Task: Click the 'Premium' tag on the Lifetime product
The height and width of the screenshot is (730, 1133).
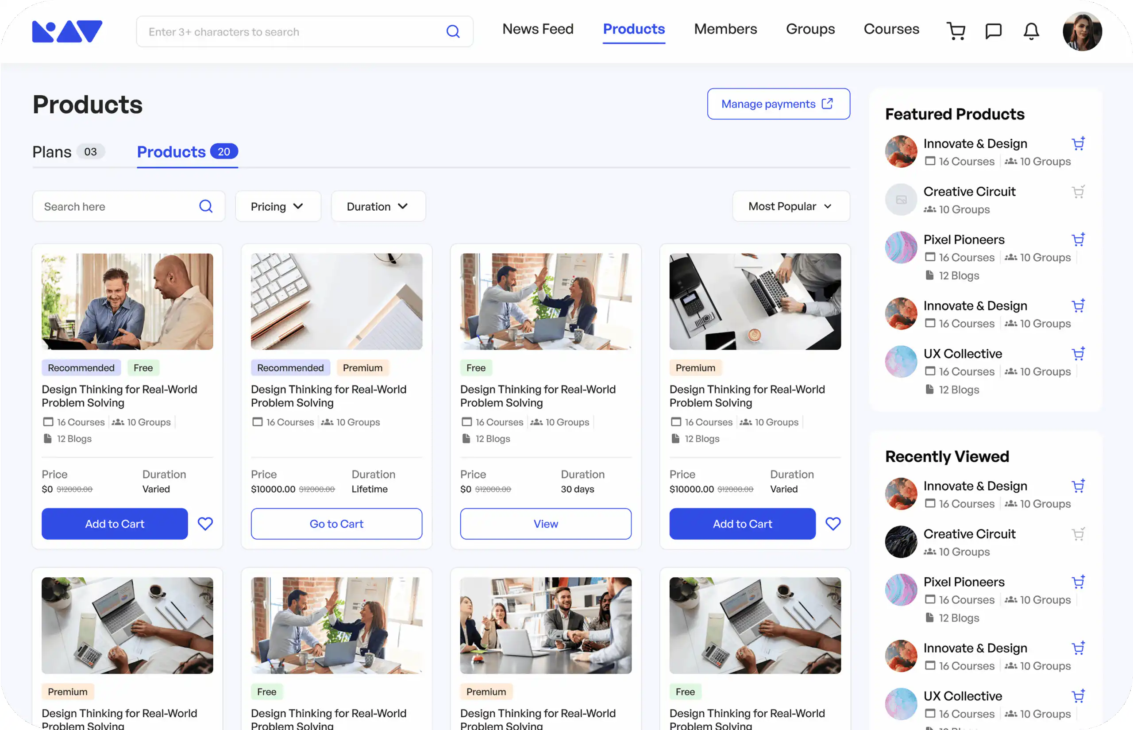Action: [x=362, y=368]
